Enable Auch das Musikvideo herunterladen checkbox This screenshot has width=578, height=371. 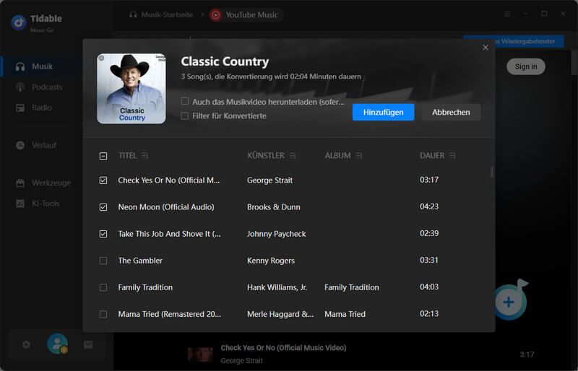[185, 101]
